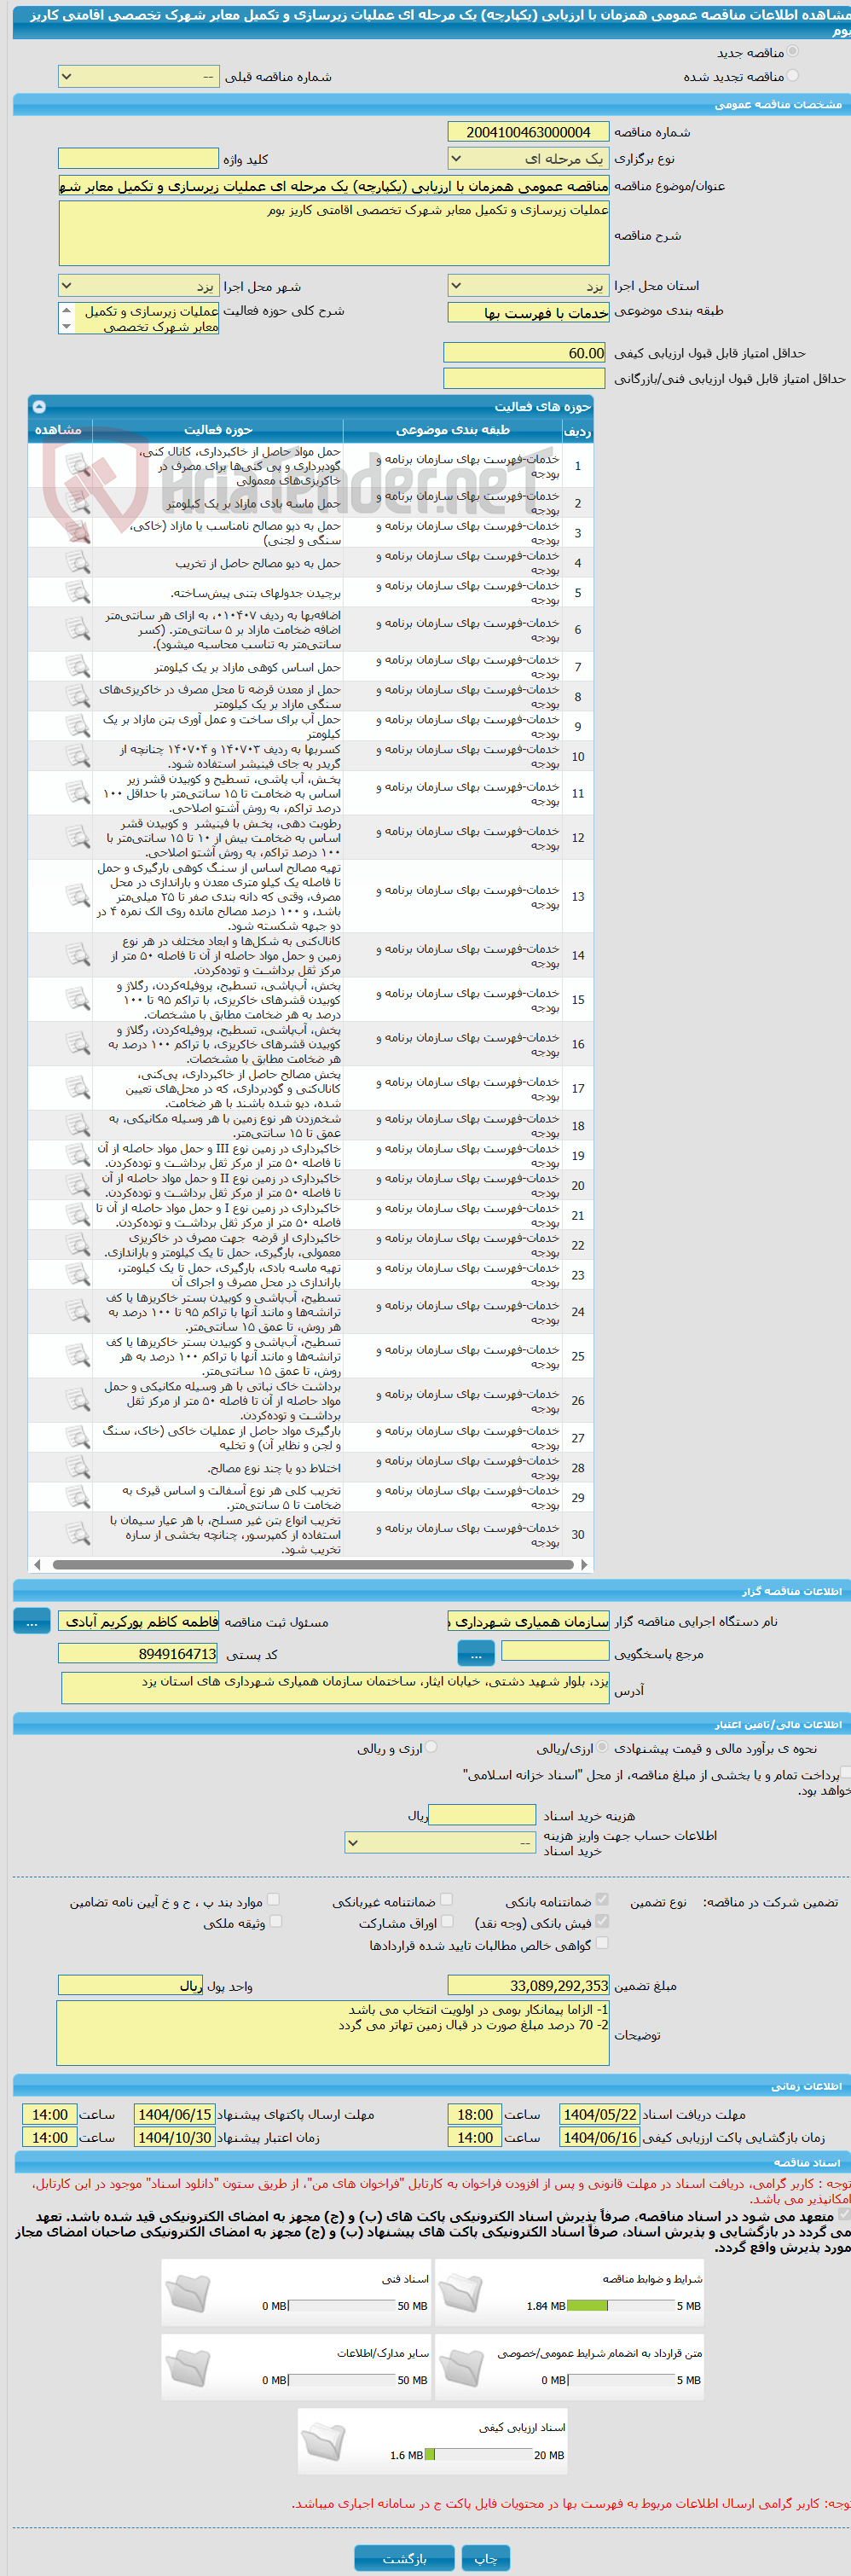Click view icon for activity row 18

(77, 1125)
